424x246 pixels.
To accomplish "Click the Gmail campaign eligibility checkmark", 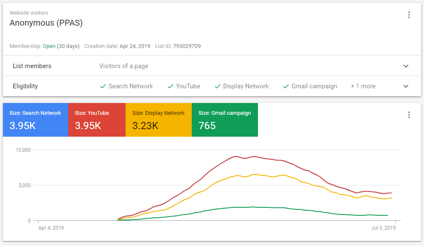I will [286, 86].
